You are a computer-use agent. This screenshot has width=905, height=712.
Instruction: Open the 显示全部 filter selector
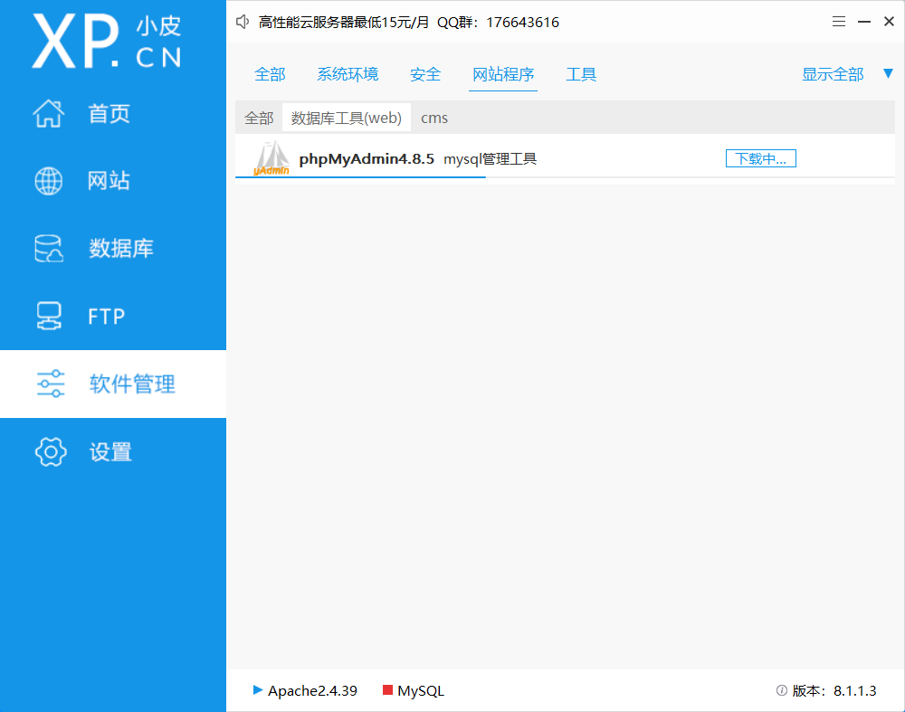click(833, 74)
